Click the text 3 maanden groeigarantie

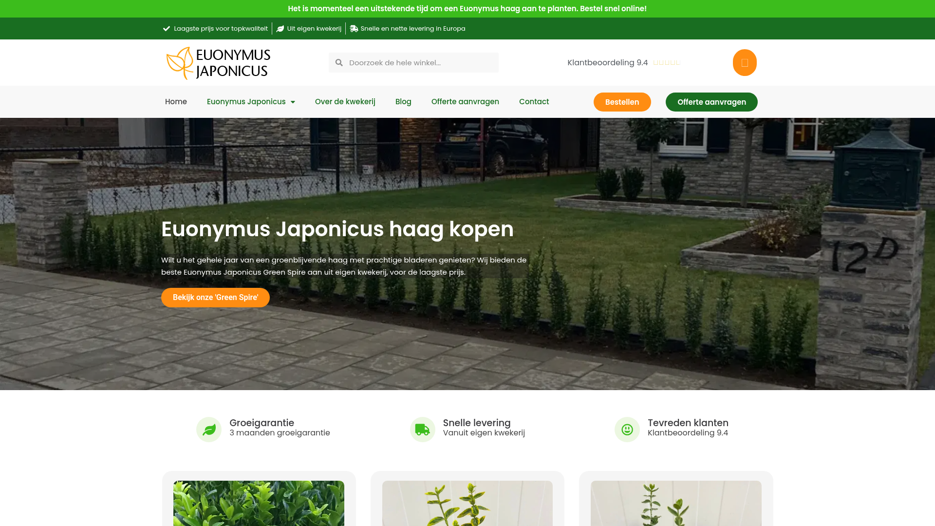click(280, 432)
